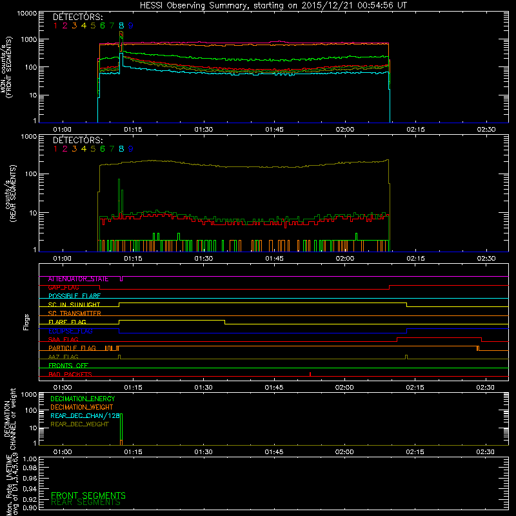Screen dimensions: 516x516
Task: Click the DECIMATION_WEIGHT legend entry
Action: [x=82, y=408]
